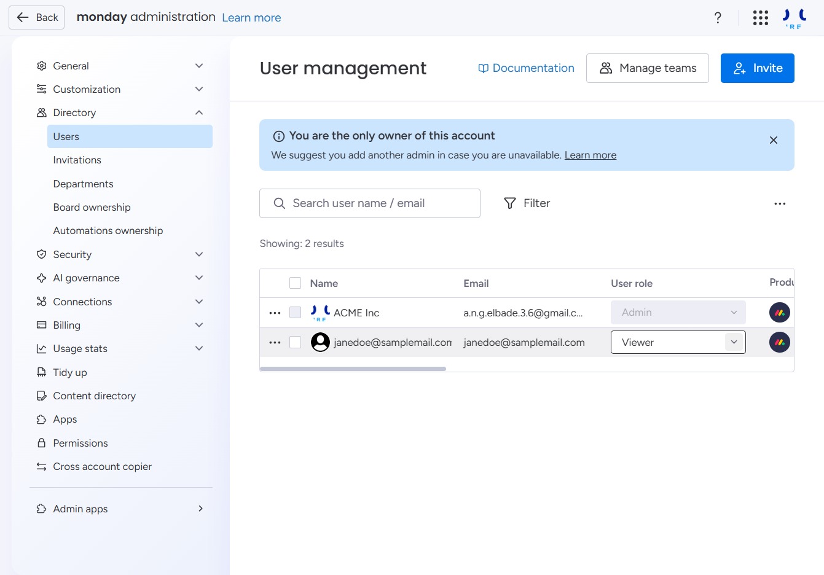Screen dimensions: 824x575
Task: Click the User role column header
Action: pos(631,283)
